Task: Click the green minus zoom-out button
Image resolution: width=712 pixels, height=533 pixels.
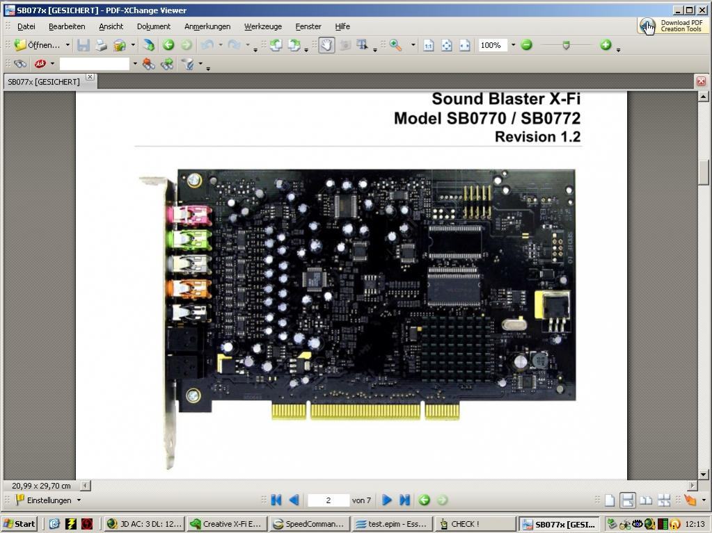Action: point(526,45)
